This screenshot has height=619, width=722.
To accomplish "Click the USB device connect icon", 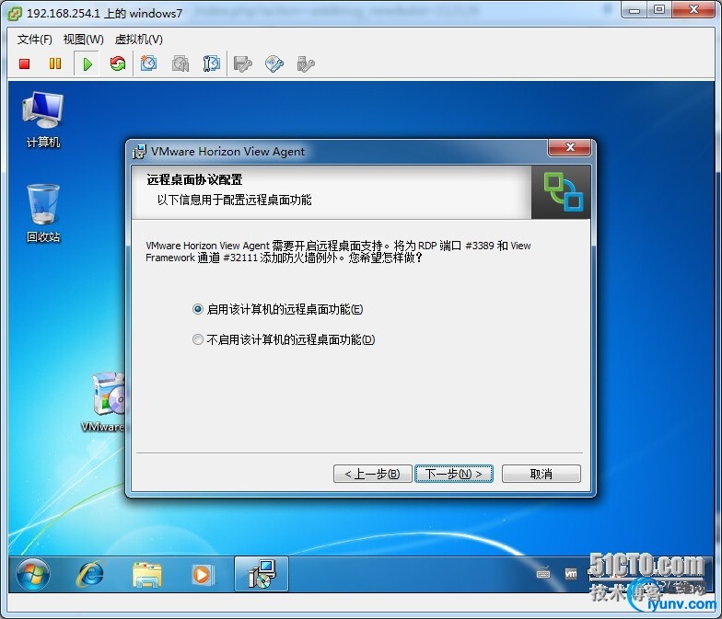I will pyautogui.click(x=306, y=64).
